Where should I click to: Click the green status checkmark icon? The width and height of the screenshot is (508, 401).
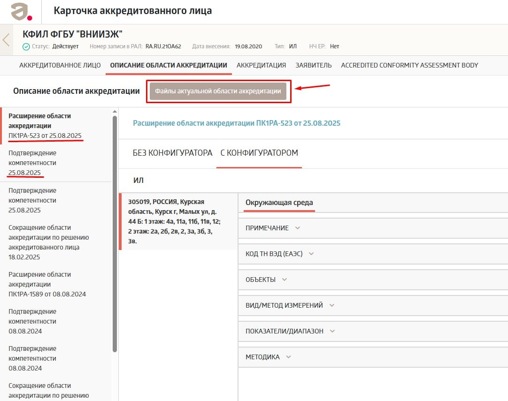pyautogui.click(x=26, y=46)
